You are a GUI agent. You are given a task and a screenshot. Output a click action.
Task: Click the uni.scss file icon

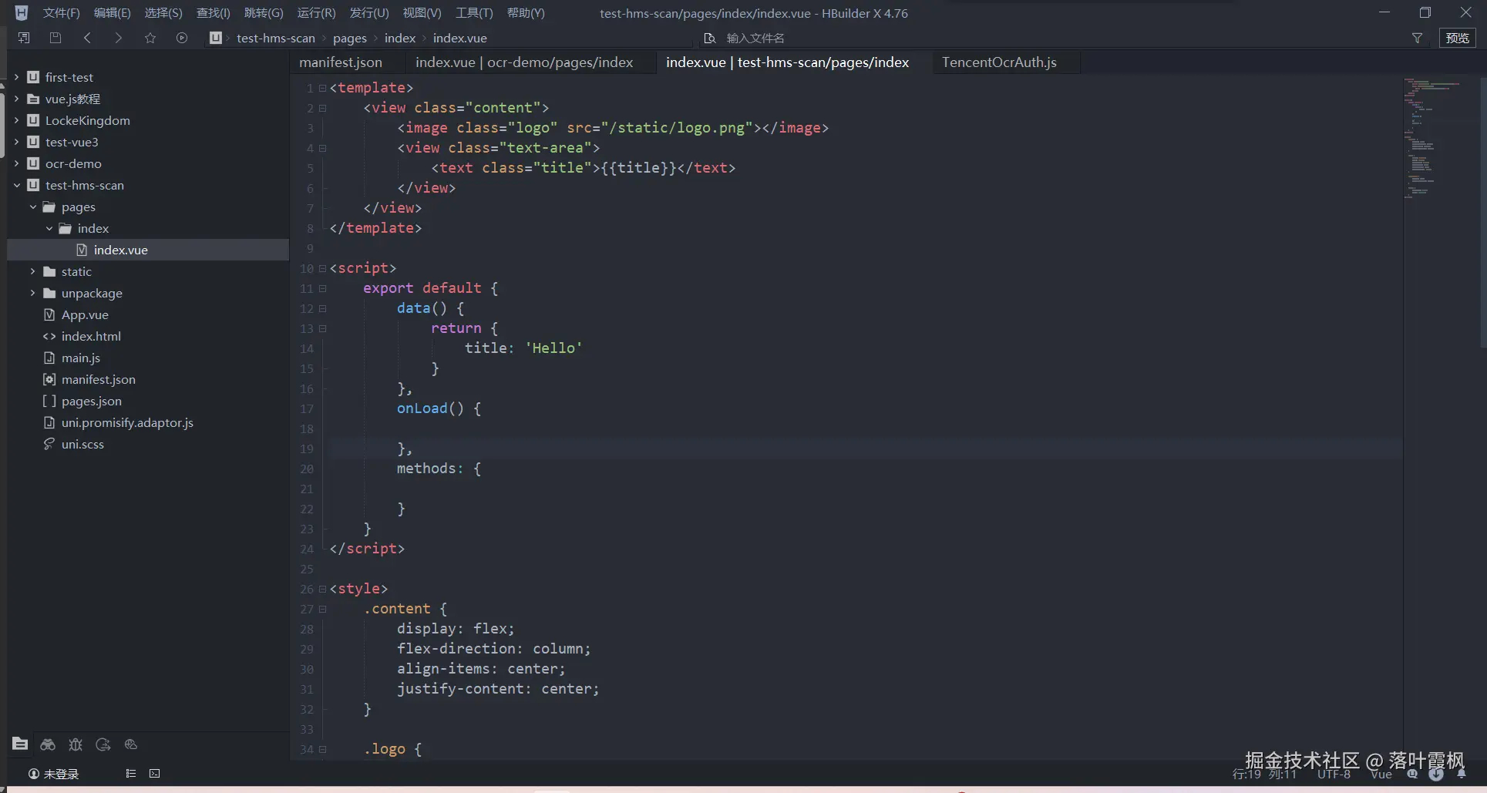click(49, 444)
